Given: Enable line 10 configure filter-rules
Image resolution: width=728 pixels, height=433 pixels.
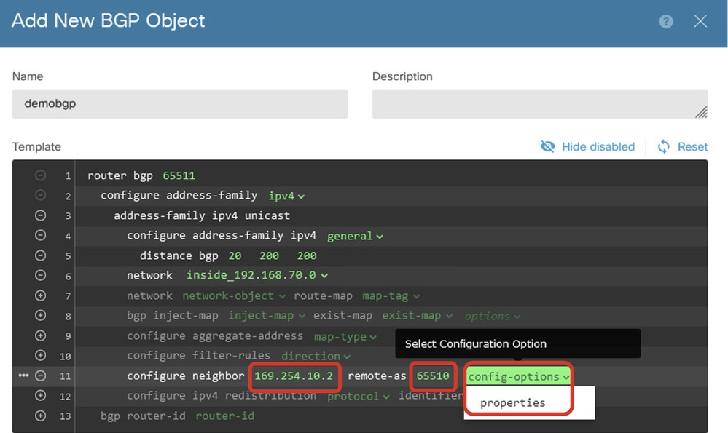Looking at the screenshot, I should [x=40, y=355].
